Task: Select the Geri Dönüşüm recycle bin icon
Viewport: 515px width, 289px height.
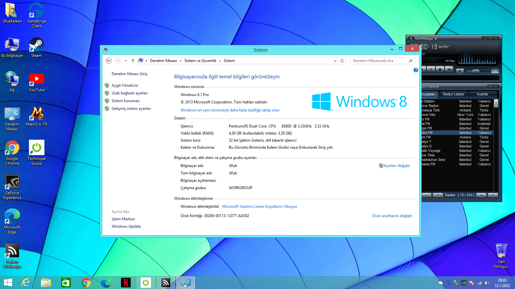Action: click(x=501, y=256)
